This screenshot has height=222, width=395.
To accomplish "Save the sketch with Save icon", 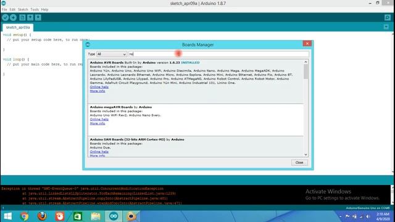I will (38, 17).
